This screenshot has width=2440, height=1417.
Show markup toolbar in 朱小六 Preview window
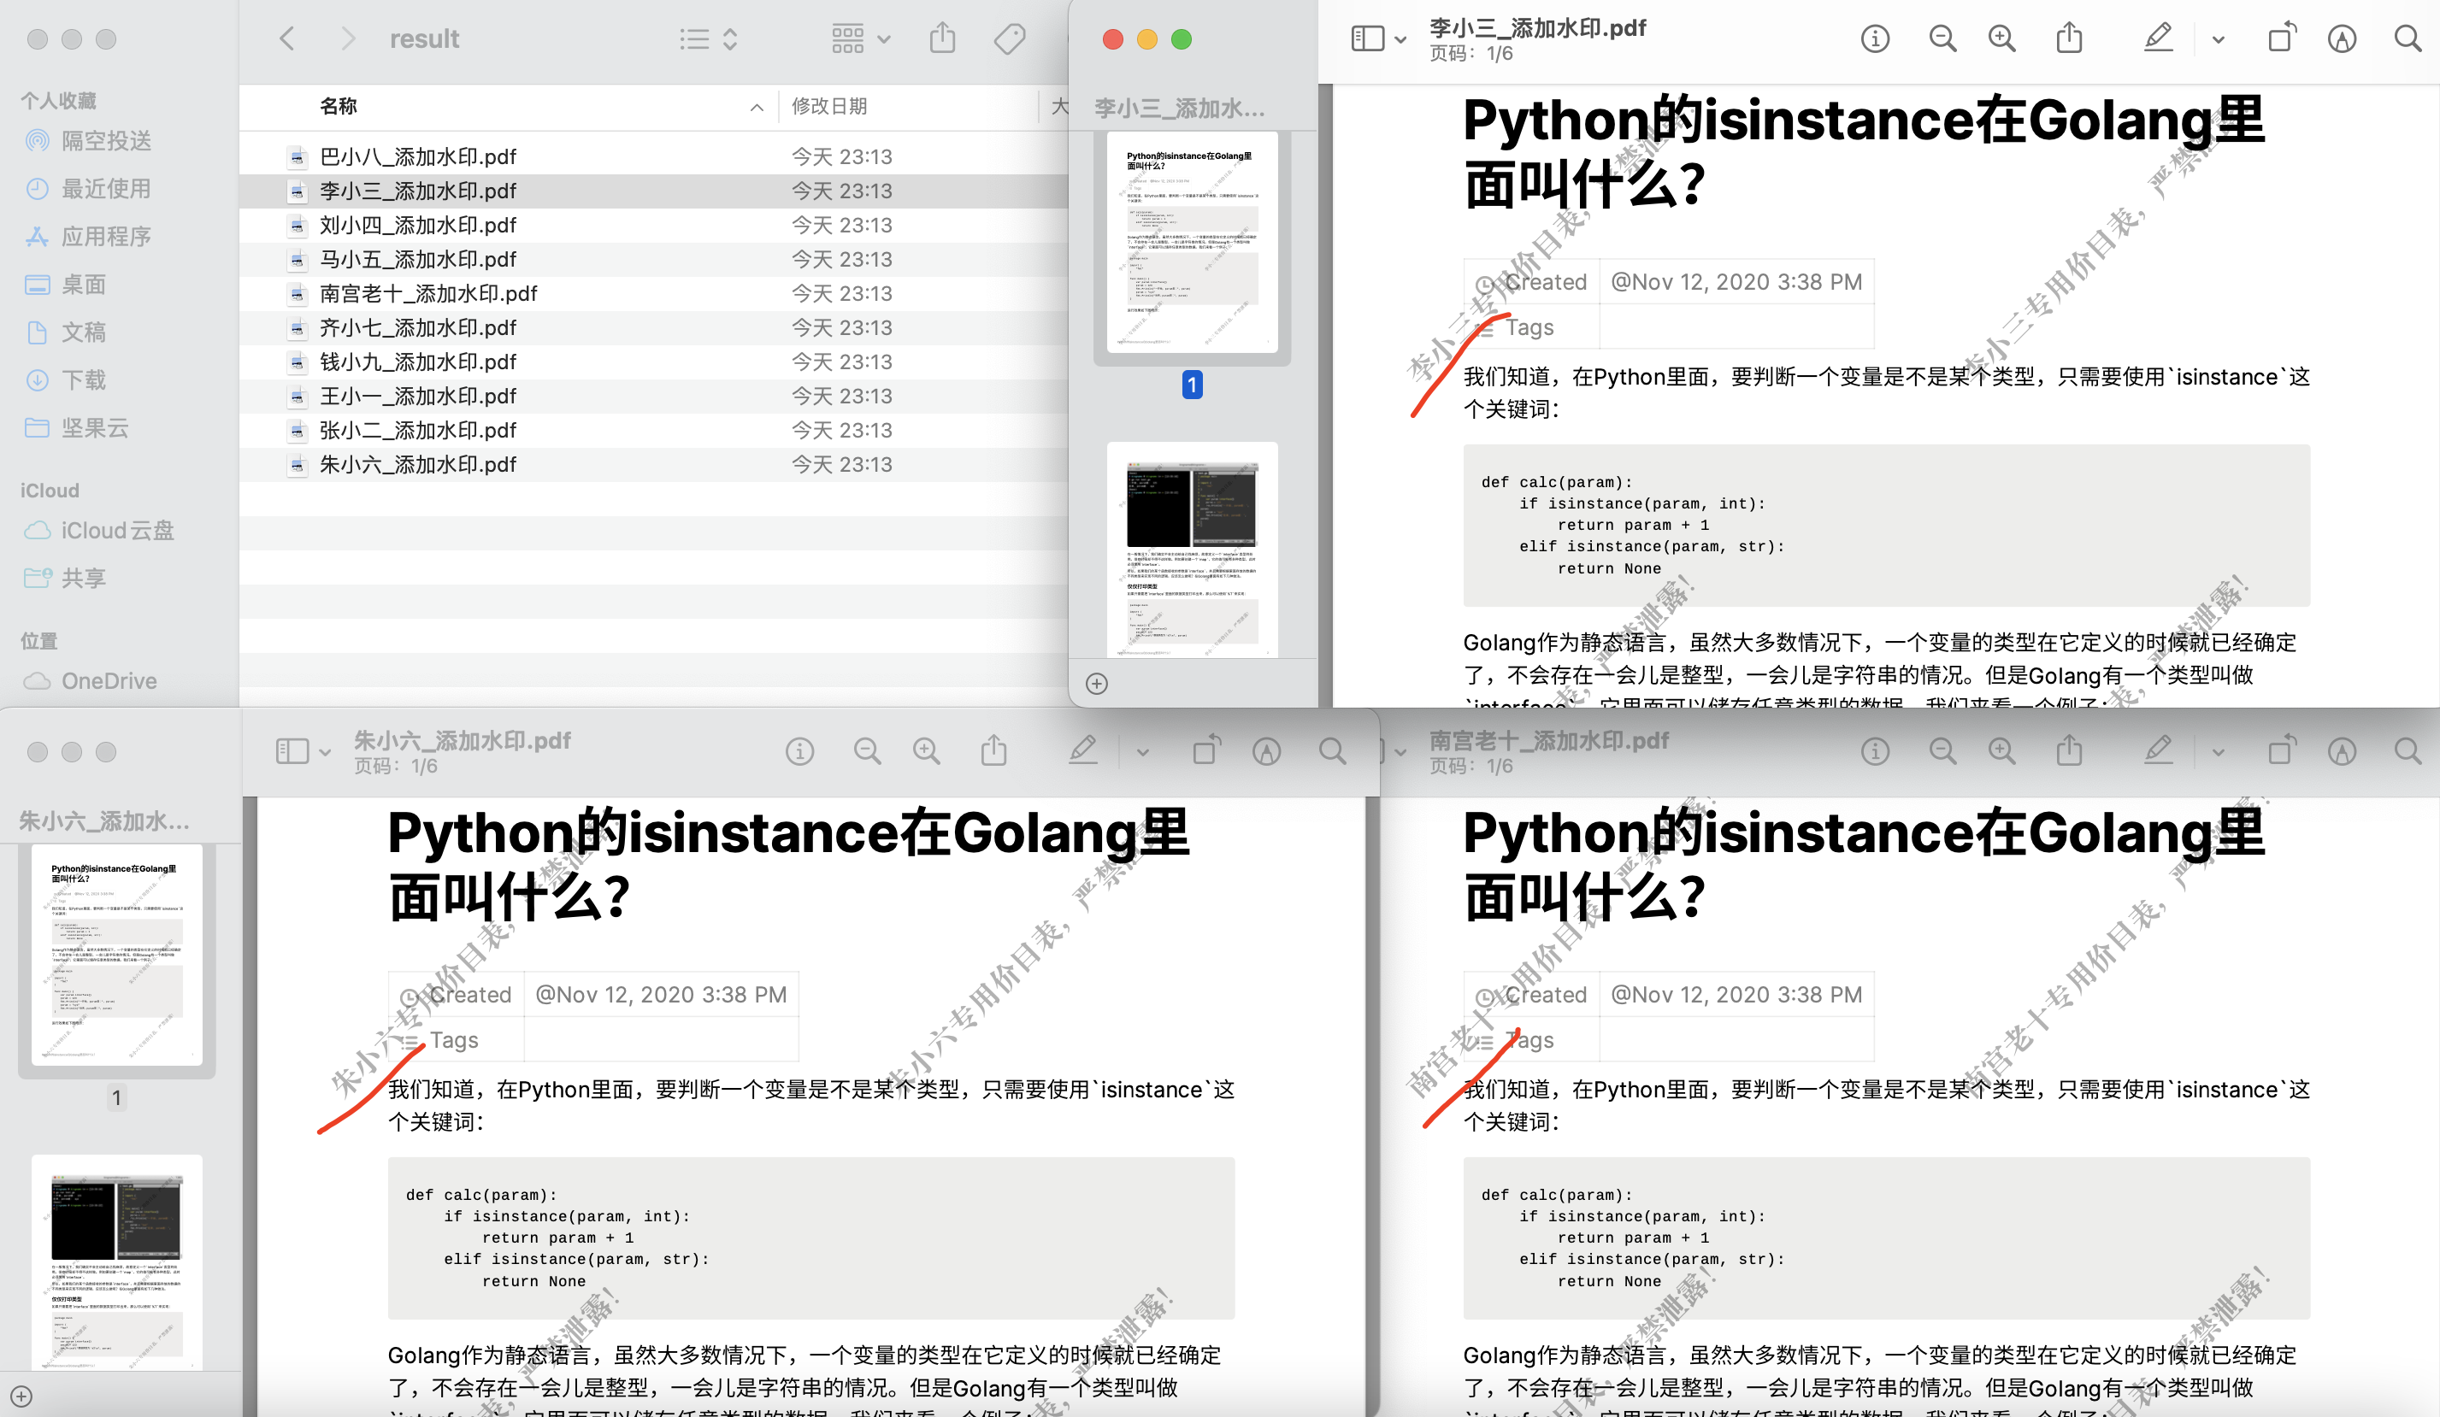click(1265, 751)
